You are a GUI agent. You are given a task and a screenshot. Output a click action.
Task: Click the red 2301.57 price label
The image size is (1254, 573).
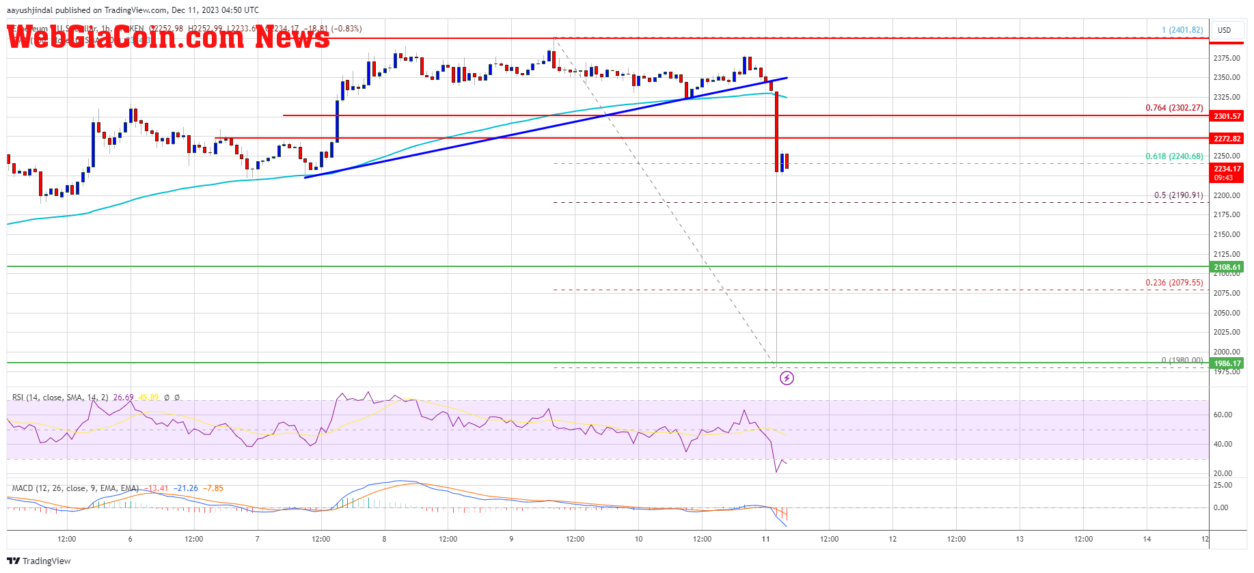[x=1227, y=116]
